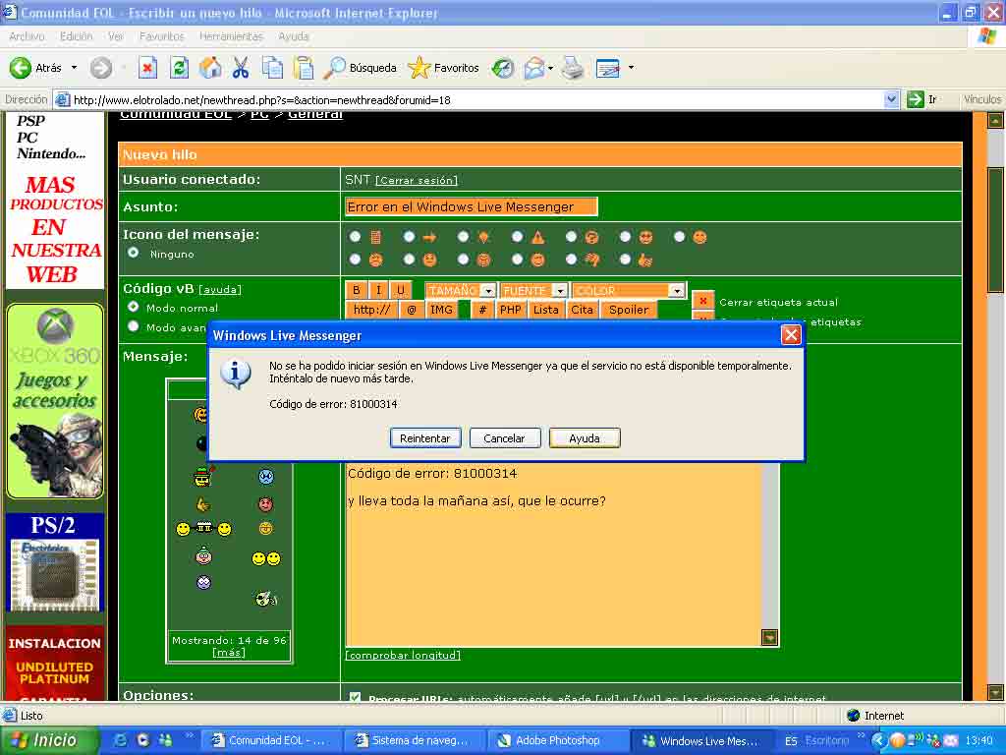Switch to Windows Live Messenger taskbar window
The image size is (1006, 755).
[x=702, y=740]
